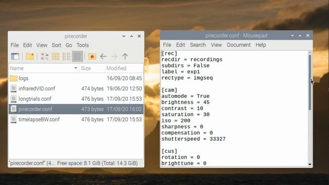Close the pirecorder file manager window
Screen dimensions: 329x185
[x=139, y=36]
